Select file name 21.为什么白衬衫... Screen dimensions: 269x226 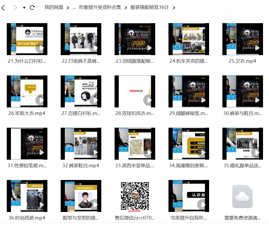coord(27,61)
